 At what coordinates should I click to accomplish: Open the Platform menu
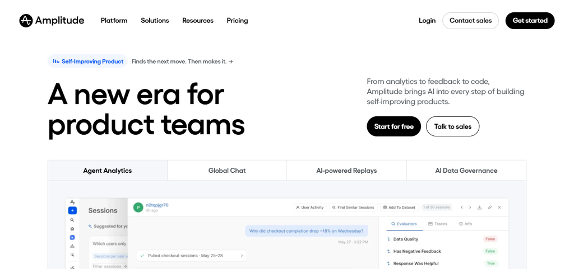pos(114,21)
